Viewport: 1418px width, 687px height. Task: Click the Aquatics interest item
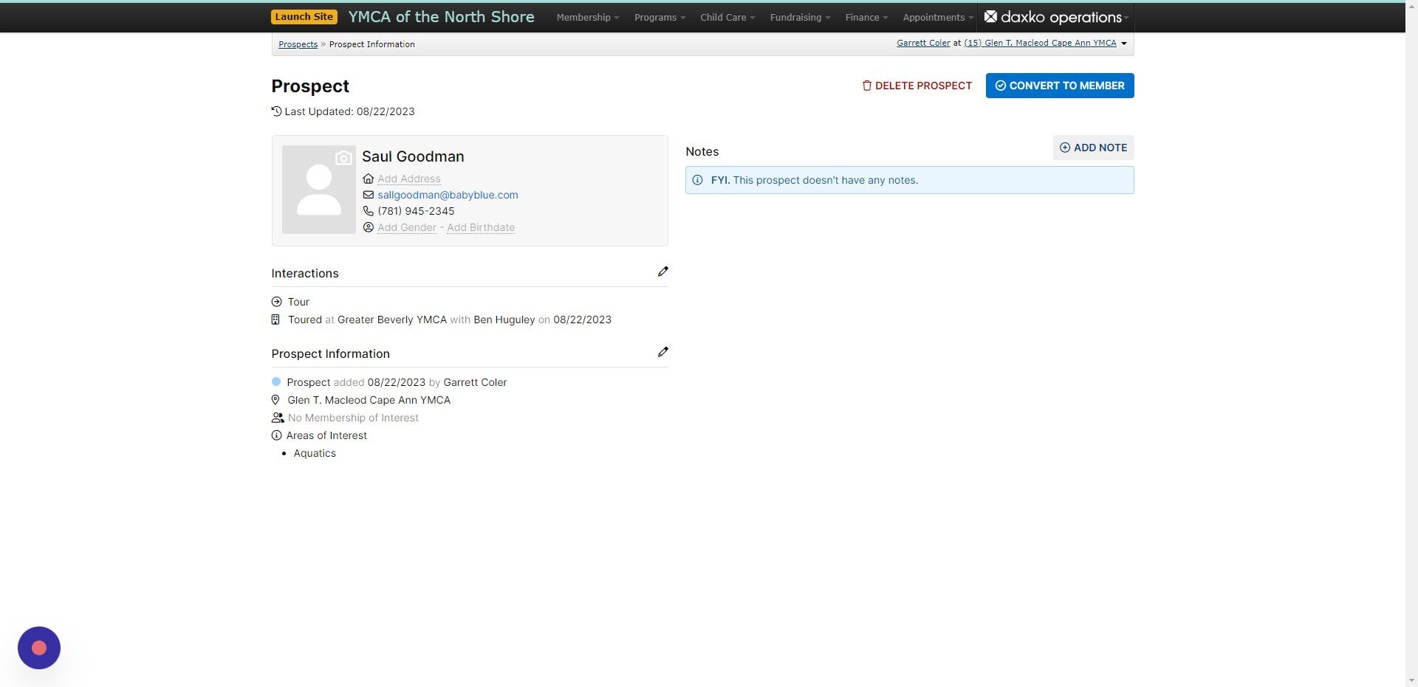coord(315,453)
